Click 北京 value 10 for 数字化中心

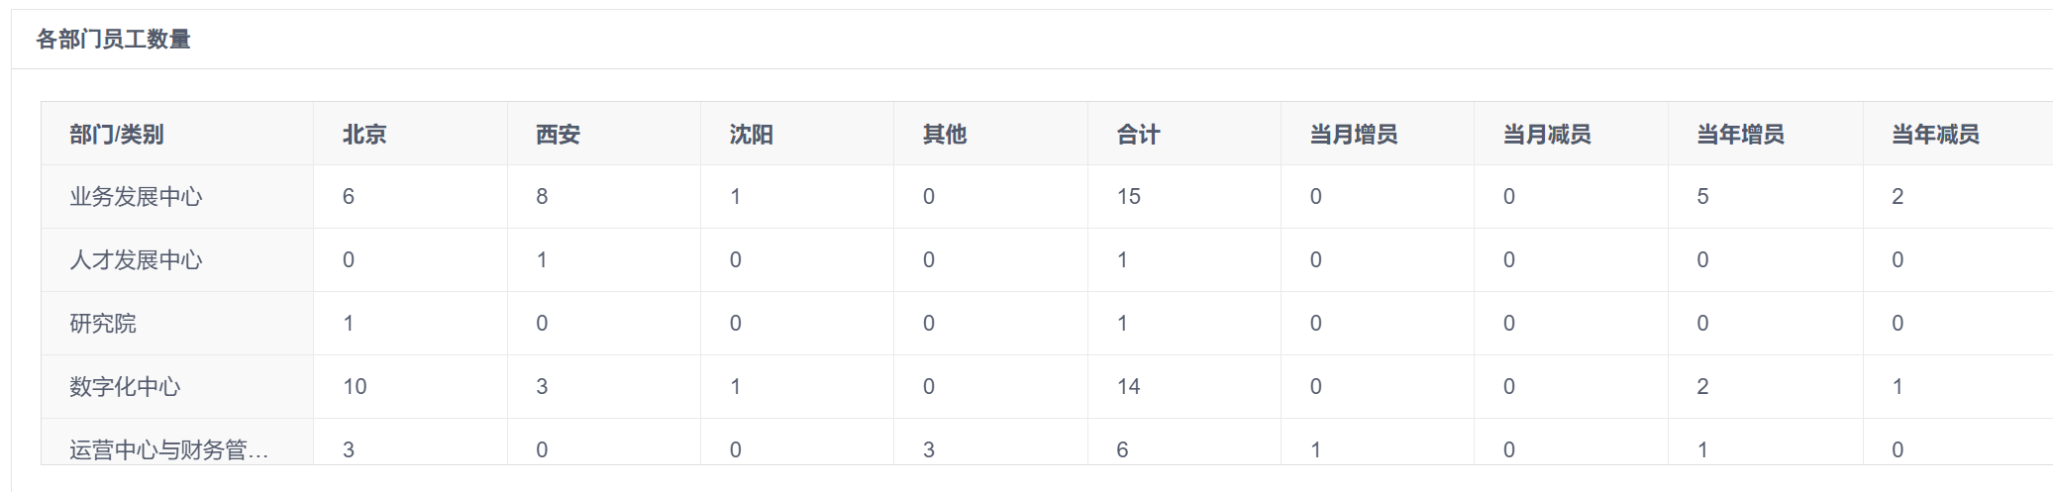click(x=355, y=387)
